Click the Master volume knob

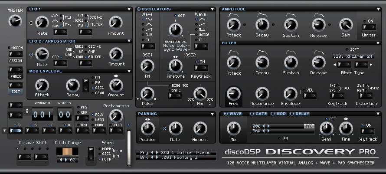tap(15, 20)
